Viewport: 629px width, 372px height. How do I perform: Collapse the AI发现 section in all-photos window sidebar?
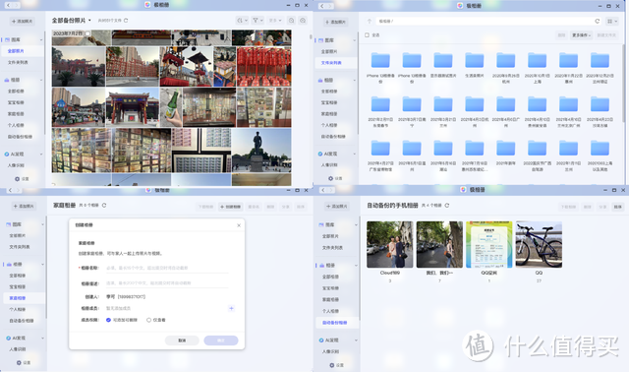(x=41, y=154)
